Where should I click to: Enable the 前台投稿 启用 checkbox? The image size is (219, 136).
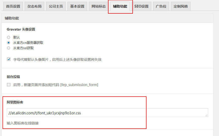coord(9,85)
